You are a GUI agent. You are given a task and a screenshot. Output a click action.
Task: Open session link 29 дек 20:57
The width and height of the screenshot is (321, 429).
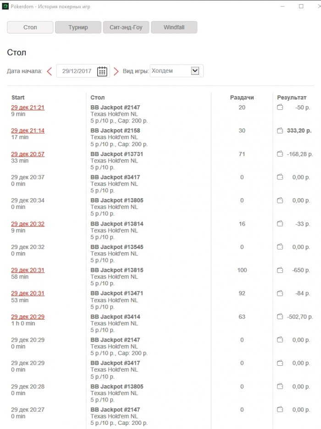point(28,154)
